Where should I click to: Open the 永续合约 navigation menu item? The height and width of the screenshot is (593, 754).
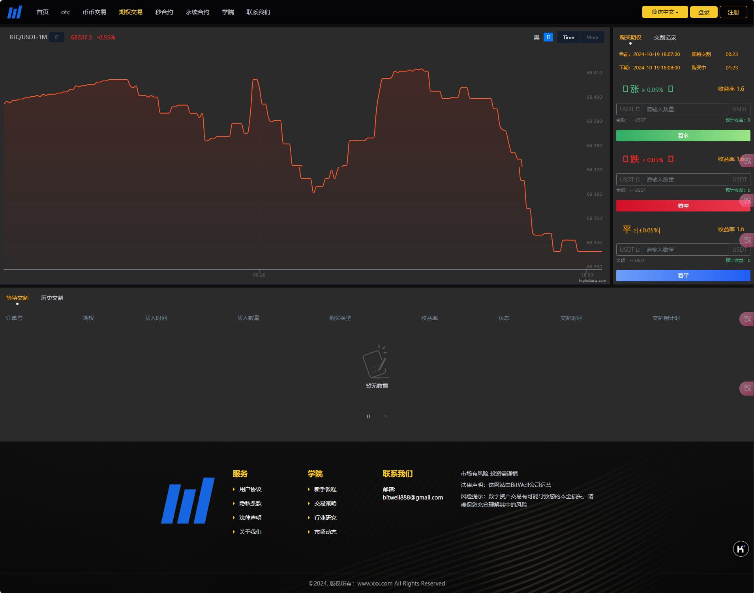197,12
